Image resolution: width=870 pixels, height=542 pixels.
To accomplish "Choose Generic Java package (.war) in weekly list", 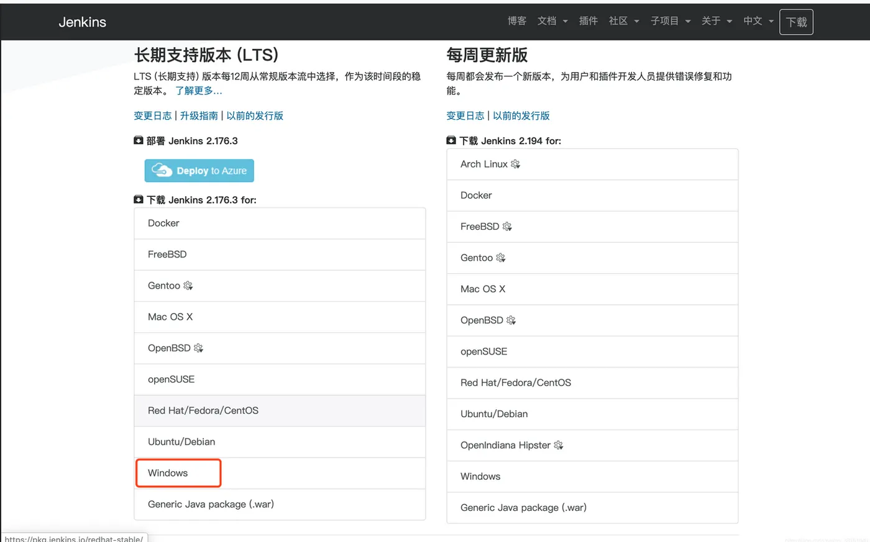I will pyautogui.click(x=592, y=508).
